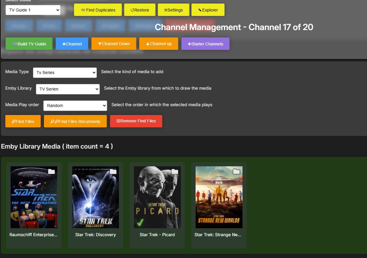This screenshot has width=367, height=258.
Task: Click 'Select the order in which' hint text
Action: [x=162, y=105]
